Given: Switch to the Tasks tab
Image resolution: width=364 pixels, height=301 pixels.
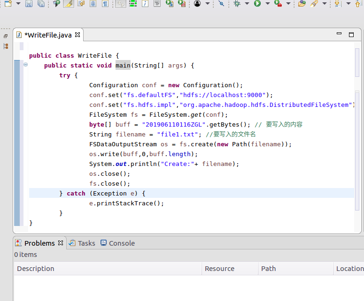Looking at the screenshot, I should (82, 243).
